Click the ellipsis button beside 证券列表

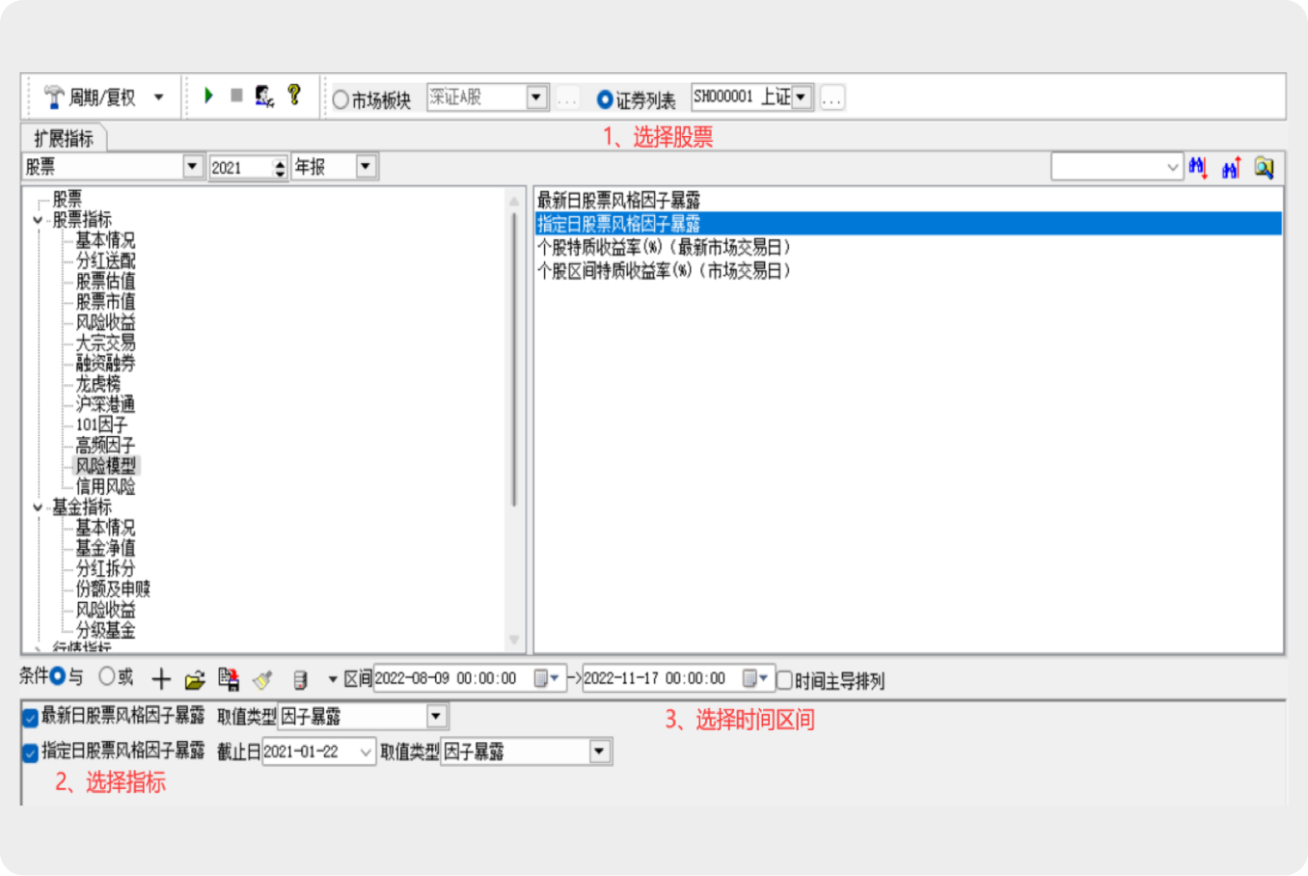tap(832, 98)
